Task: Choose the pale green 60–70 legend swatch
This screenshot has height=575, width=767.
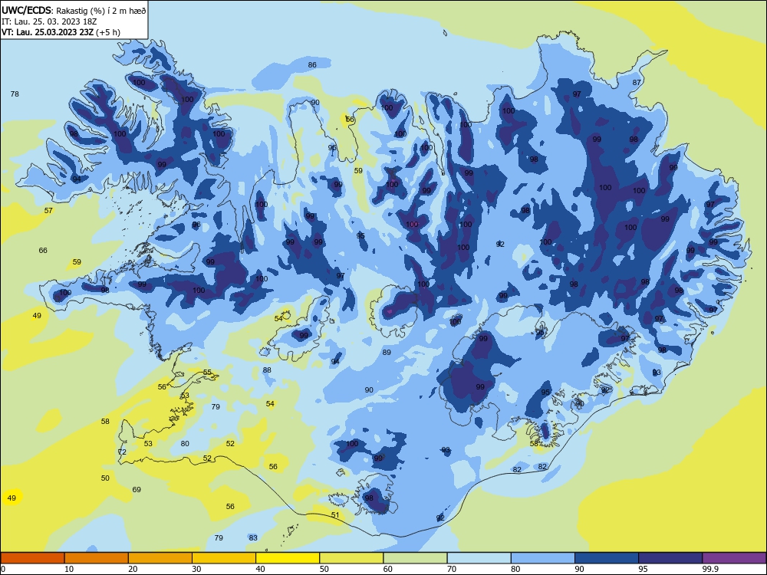Action: tap(415, 558)
